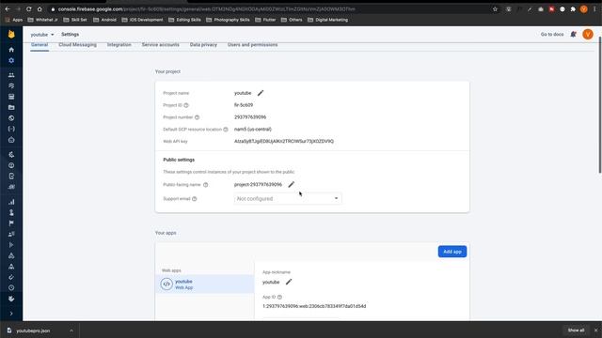The height and width of the screenshot is (338, 602).
Task: Click the browser address bar
Action: [269, 8]
